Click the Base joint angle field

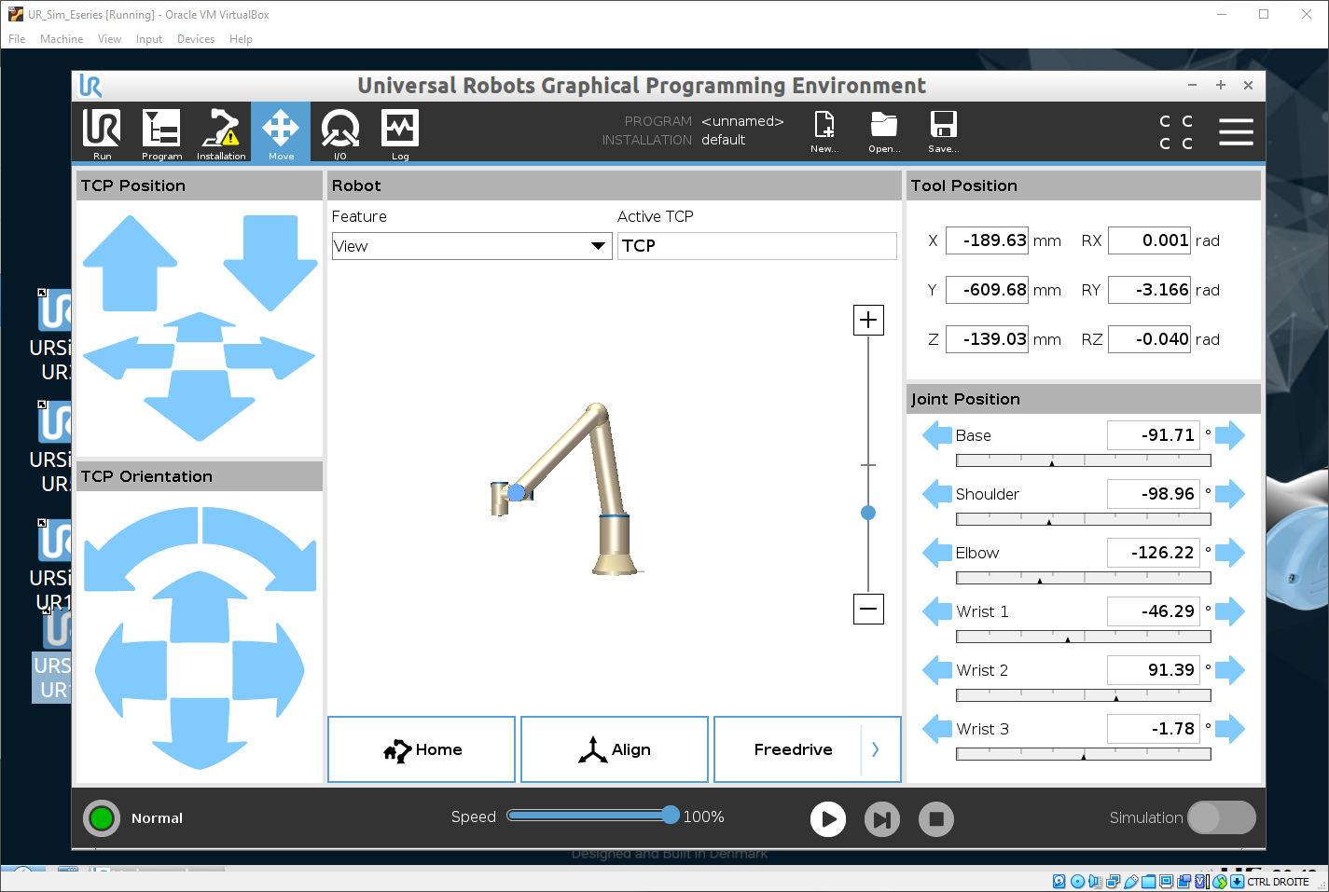pyautogui.click(x=1153, y=435)
